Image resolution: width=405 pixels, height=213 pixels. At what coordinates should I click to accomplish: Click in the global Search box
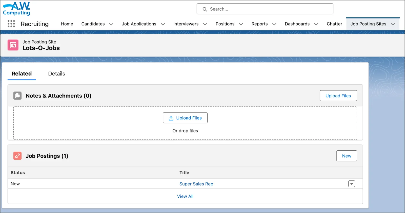coord(265,9)
